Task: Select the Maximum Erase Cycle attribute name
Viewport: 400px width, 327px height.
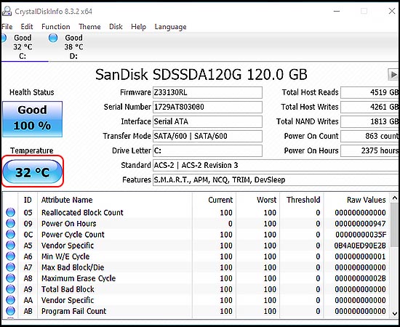Action: (79, 278)
